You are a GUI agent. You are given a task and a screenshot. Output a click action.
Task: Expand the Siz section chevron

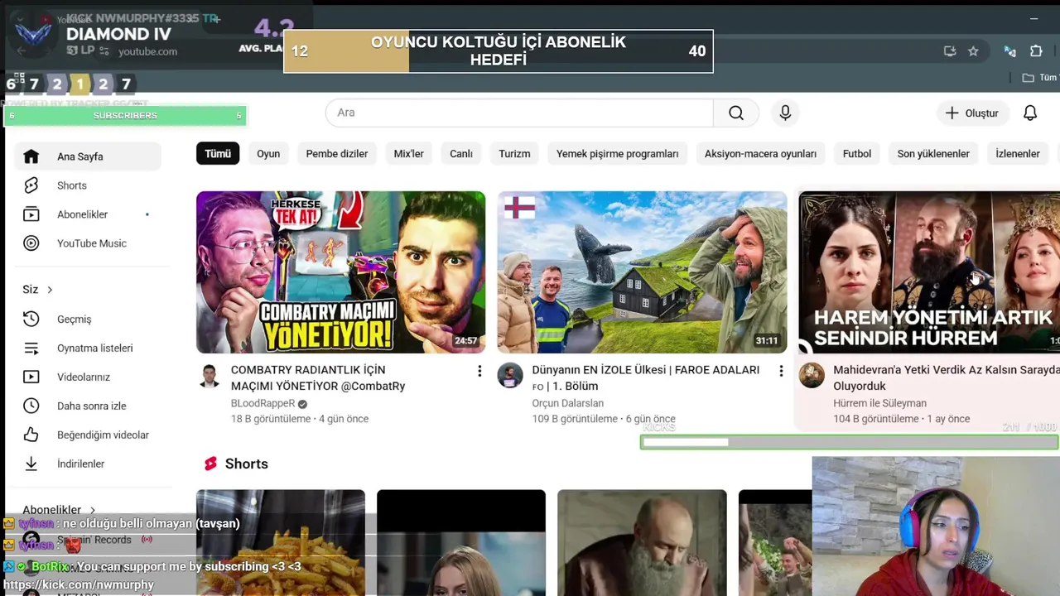[50, 290]
